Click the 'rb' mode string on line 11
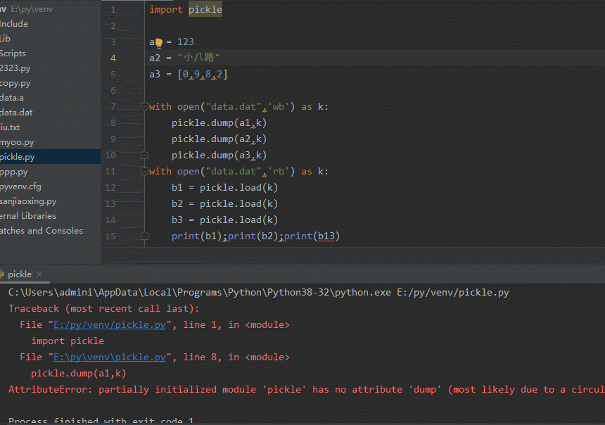Viewport: 605px width, 425px height. tap(278, 172)
